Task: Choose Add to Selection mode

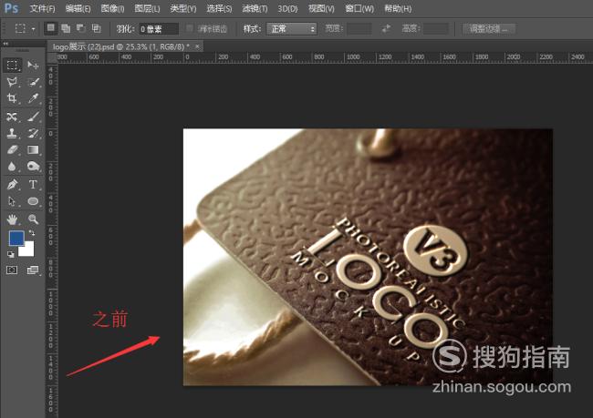Action: 66,28
